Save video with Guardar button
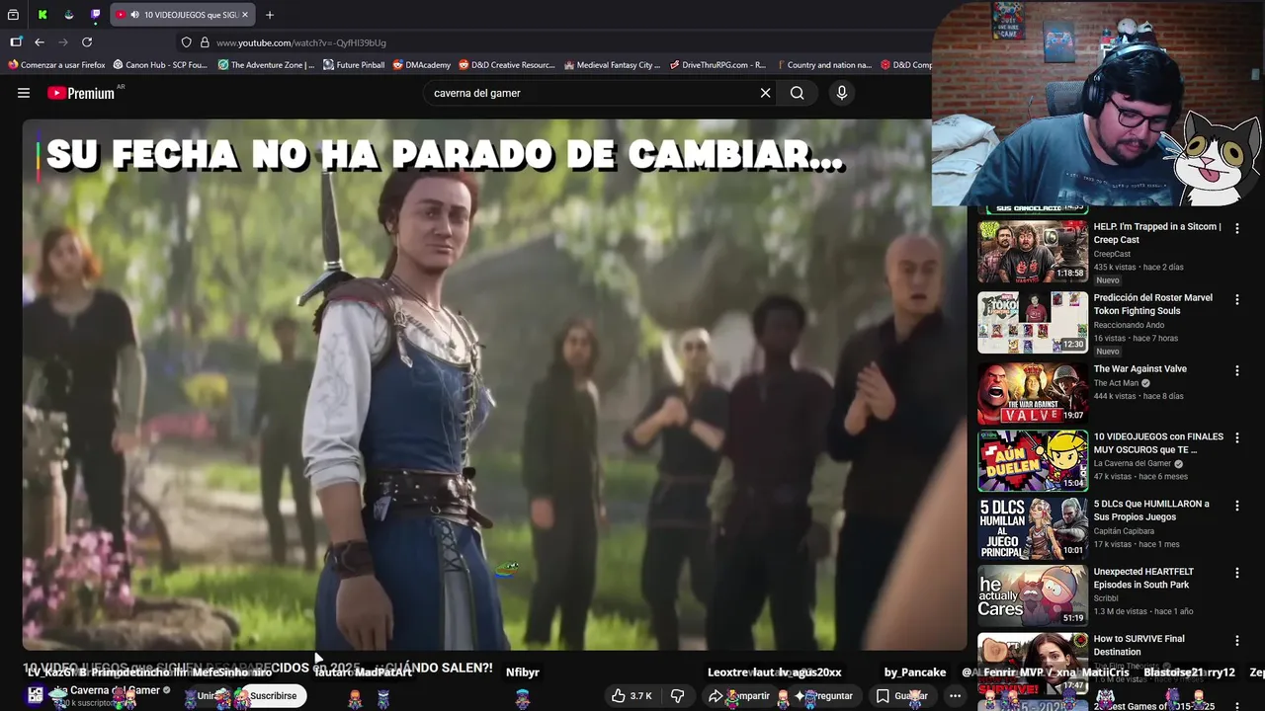 [x=901, y=696]
